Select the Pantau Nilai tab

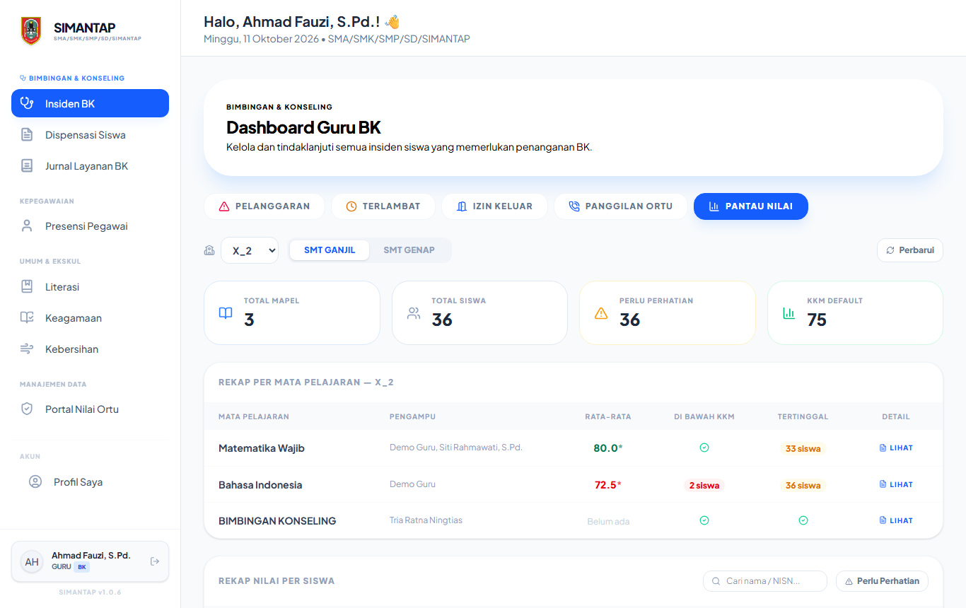pyautogui.click(x=750, y=206)
